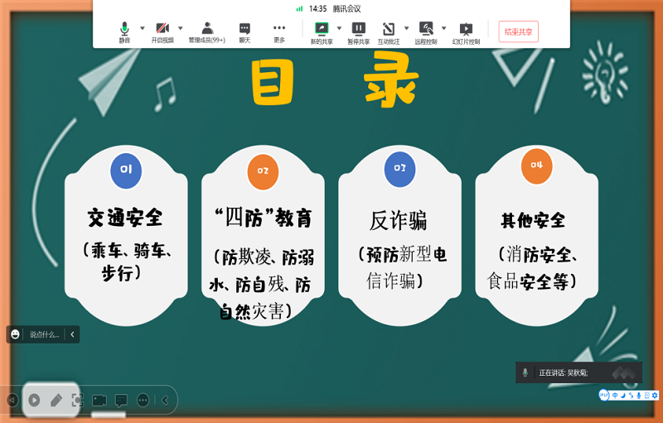Screen dimensions: 663x423
Task: Select the pen tool in slideshow toolbar
Action: click(56, 400)
